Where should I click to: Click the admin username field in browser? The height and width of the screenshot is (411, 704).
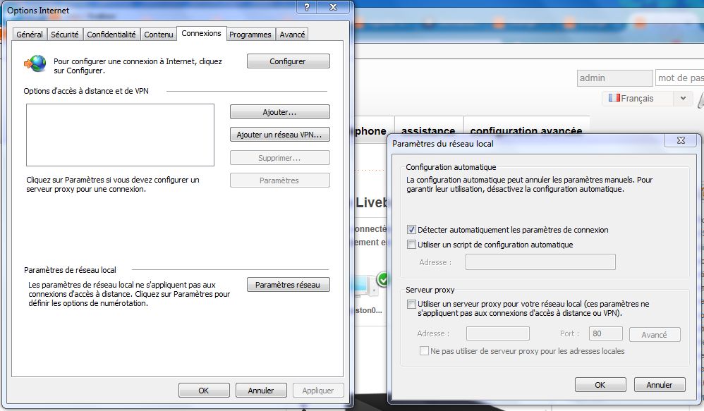tap(614, 78)
